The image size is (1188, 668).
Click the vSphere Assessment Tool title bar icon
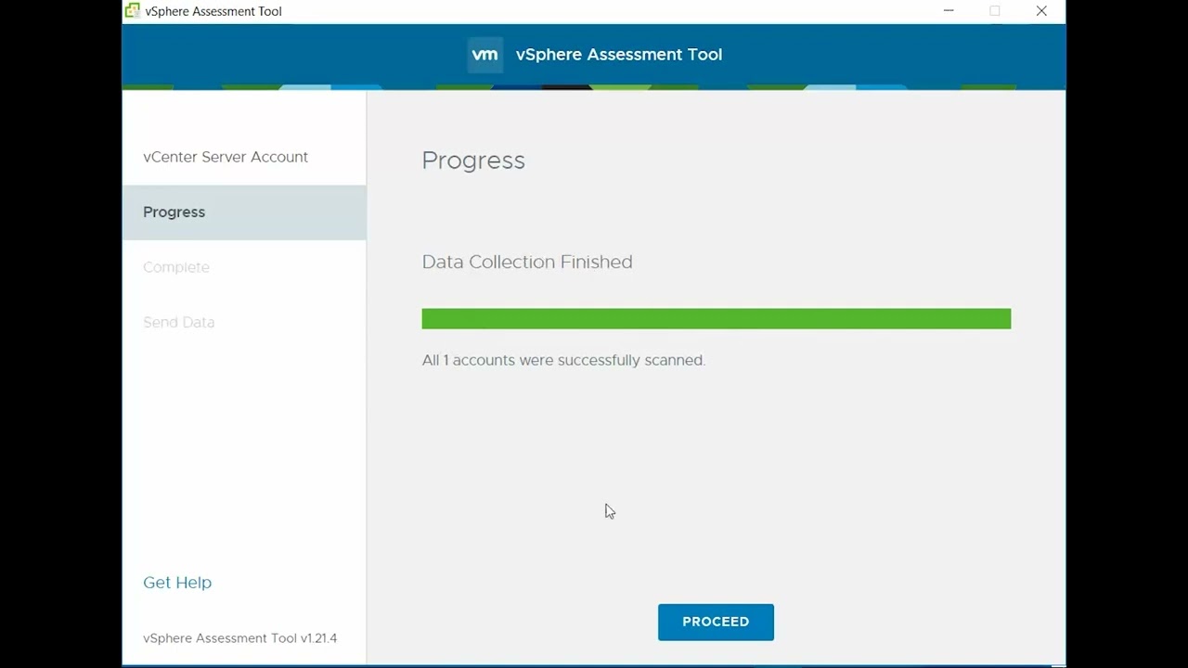click(x=133, y=11)
